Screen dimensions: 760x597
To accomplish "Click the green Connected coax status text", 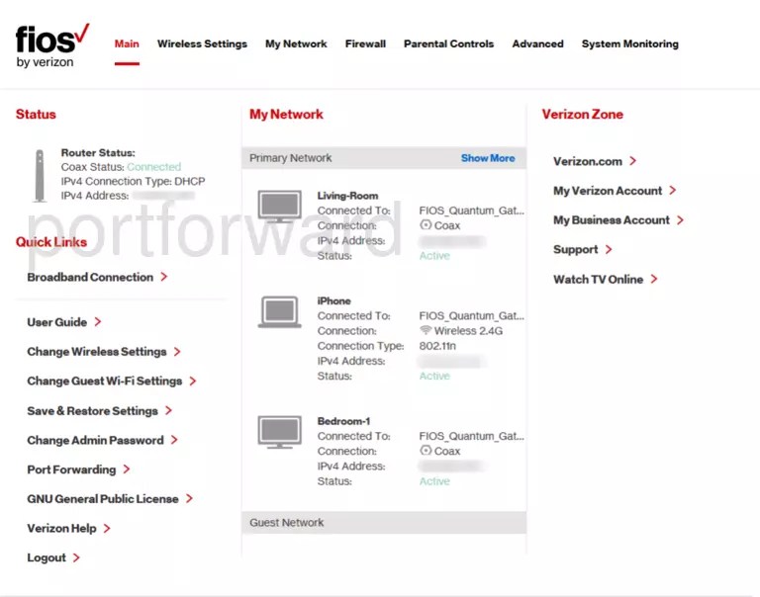I will (154, 167).
